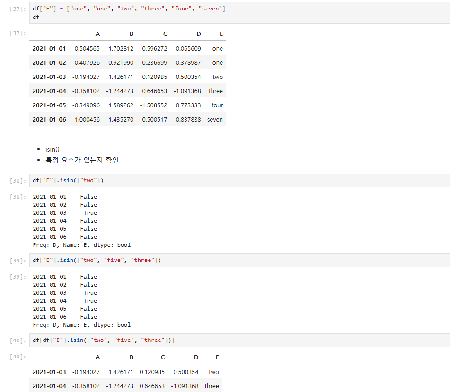Select row index 2021-01-02 in first table
Image resolution: width=450 pixels, height=392 pixels.
click(x=49, y=62)
